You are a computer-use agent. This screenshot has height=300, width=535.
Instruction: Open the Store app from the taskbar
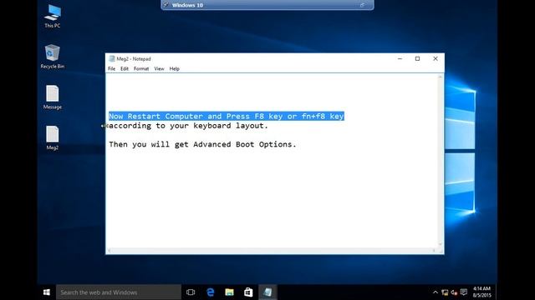click(x=248, y=292)
